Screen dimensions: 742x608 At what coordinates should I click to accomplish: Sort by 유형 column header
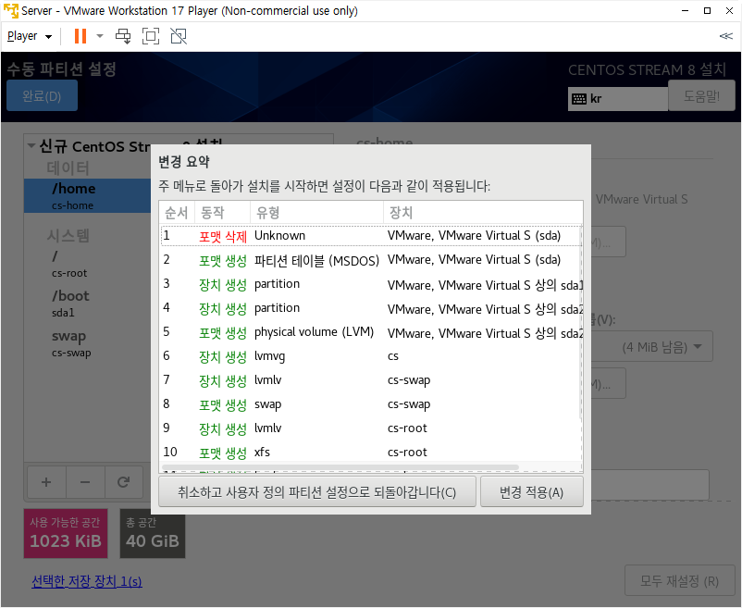[316, 213]
